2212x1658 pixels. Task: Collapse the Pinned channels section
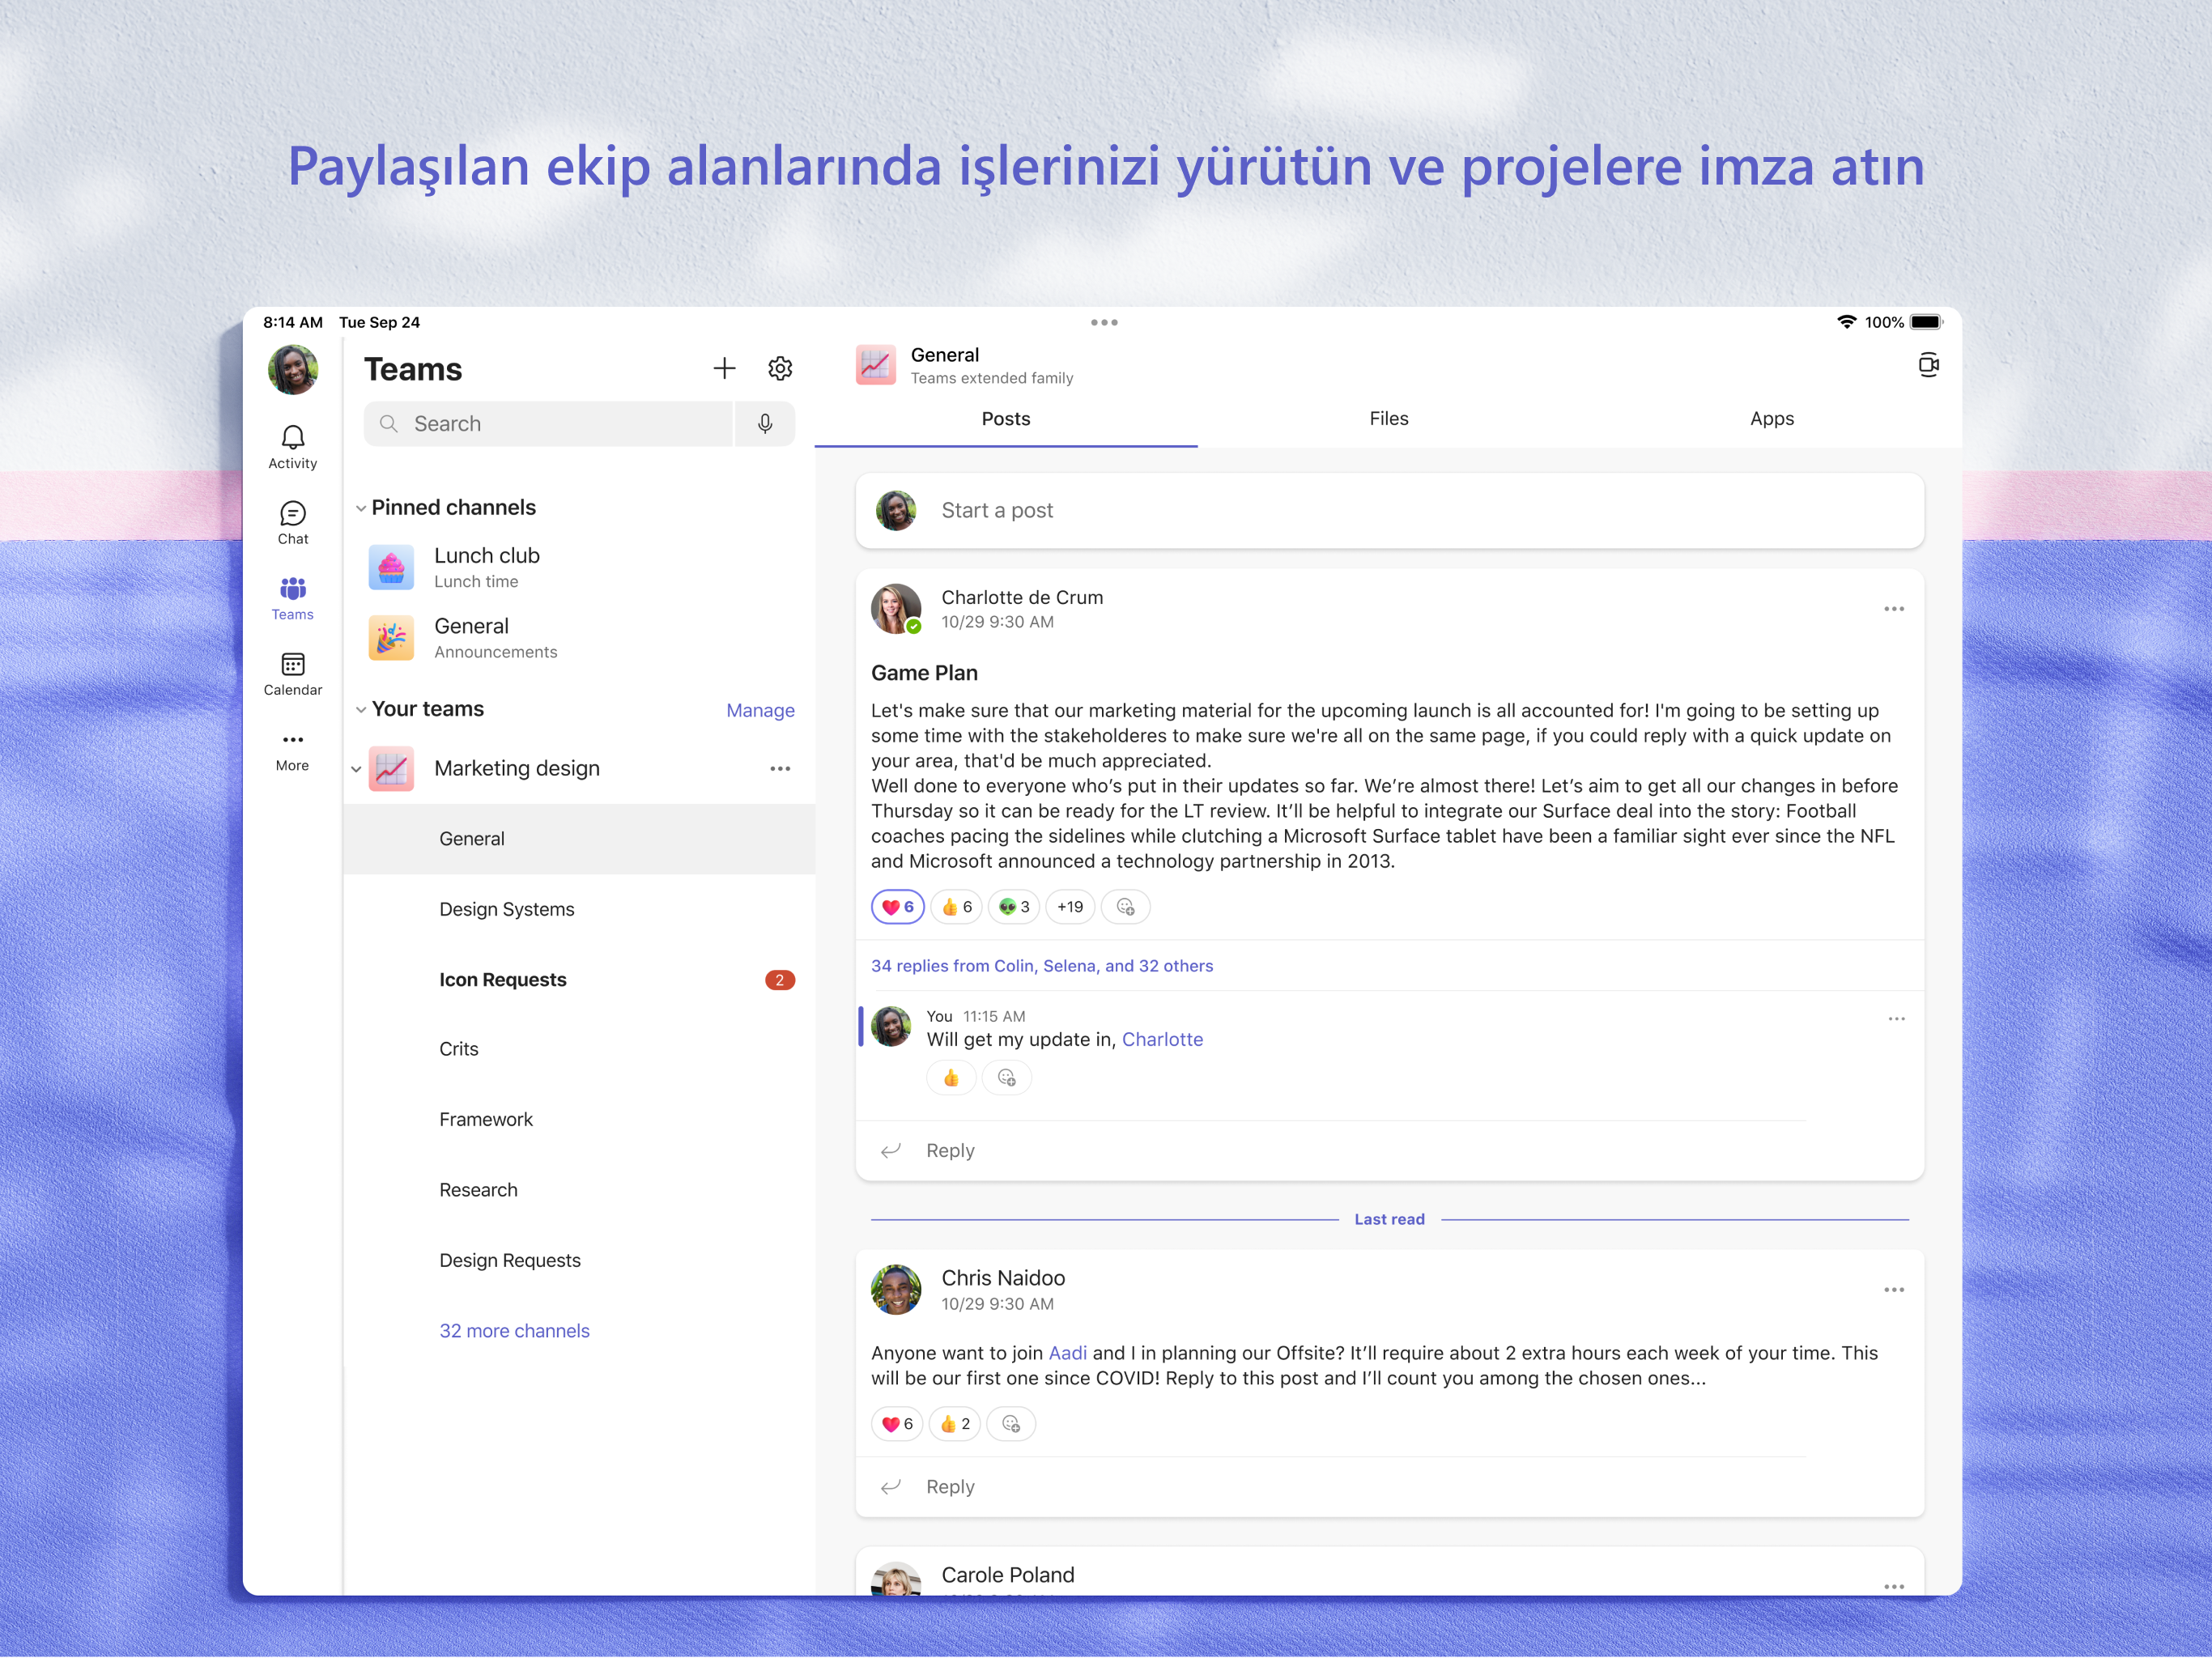(361, 508)
